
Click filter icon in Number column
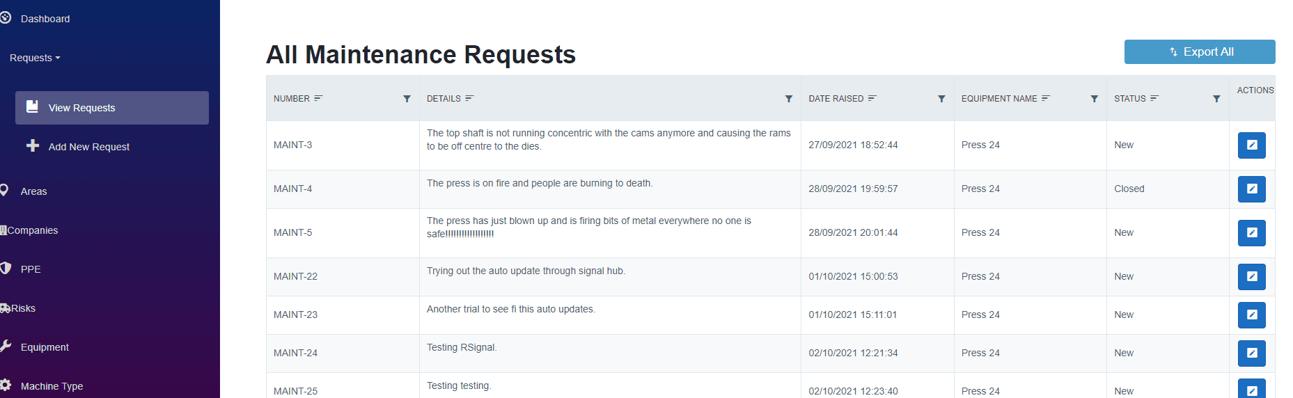(x=407, y=99)
